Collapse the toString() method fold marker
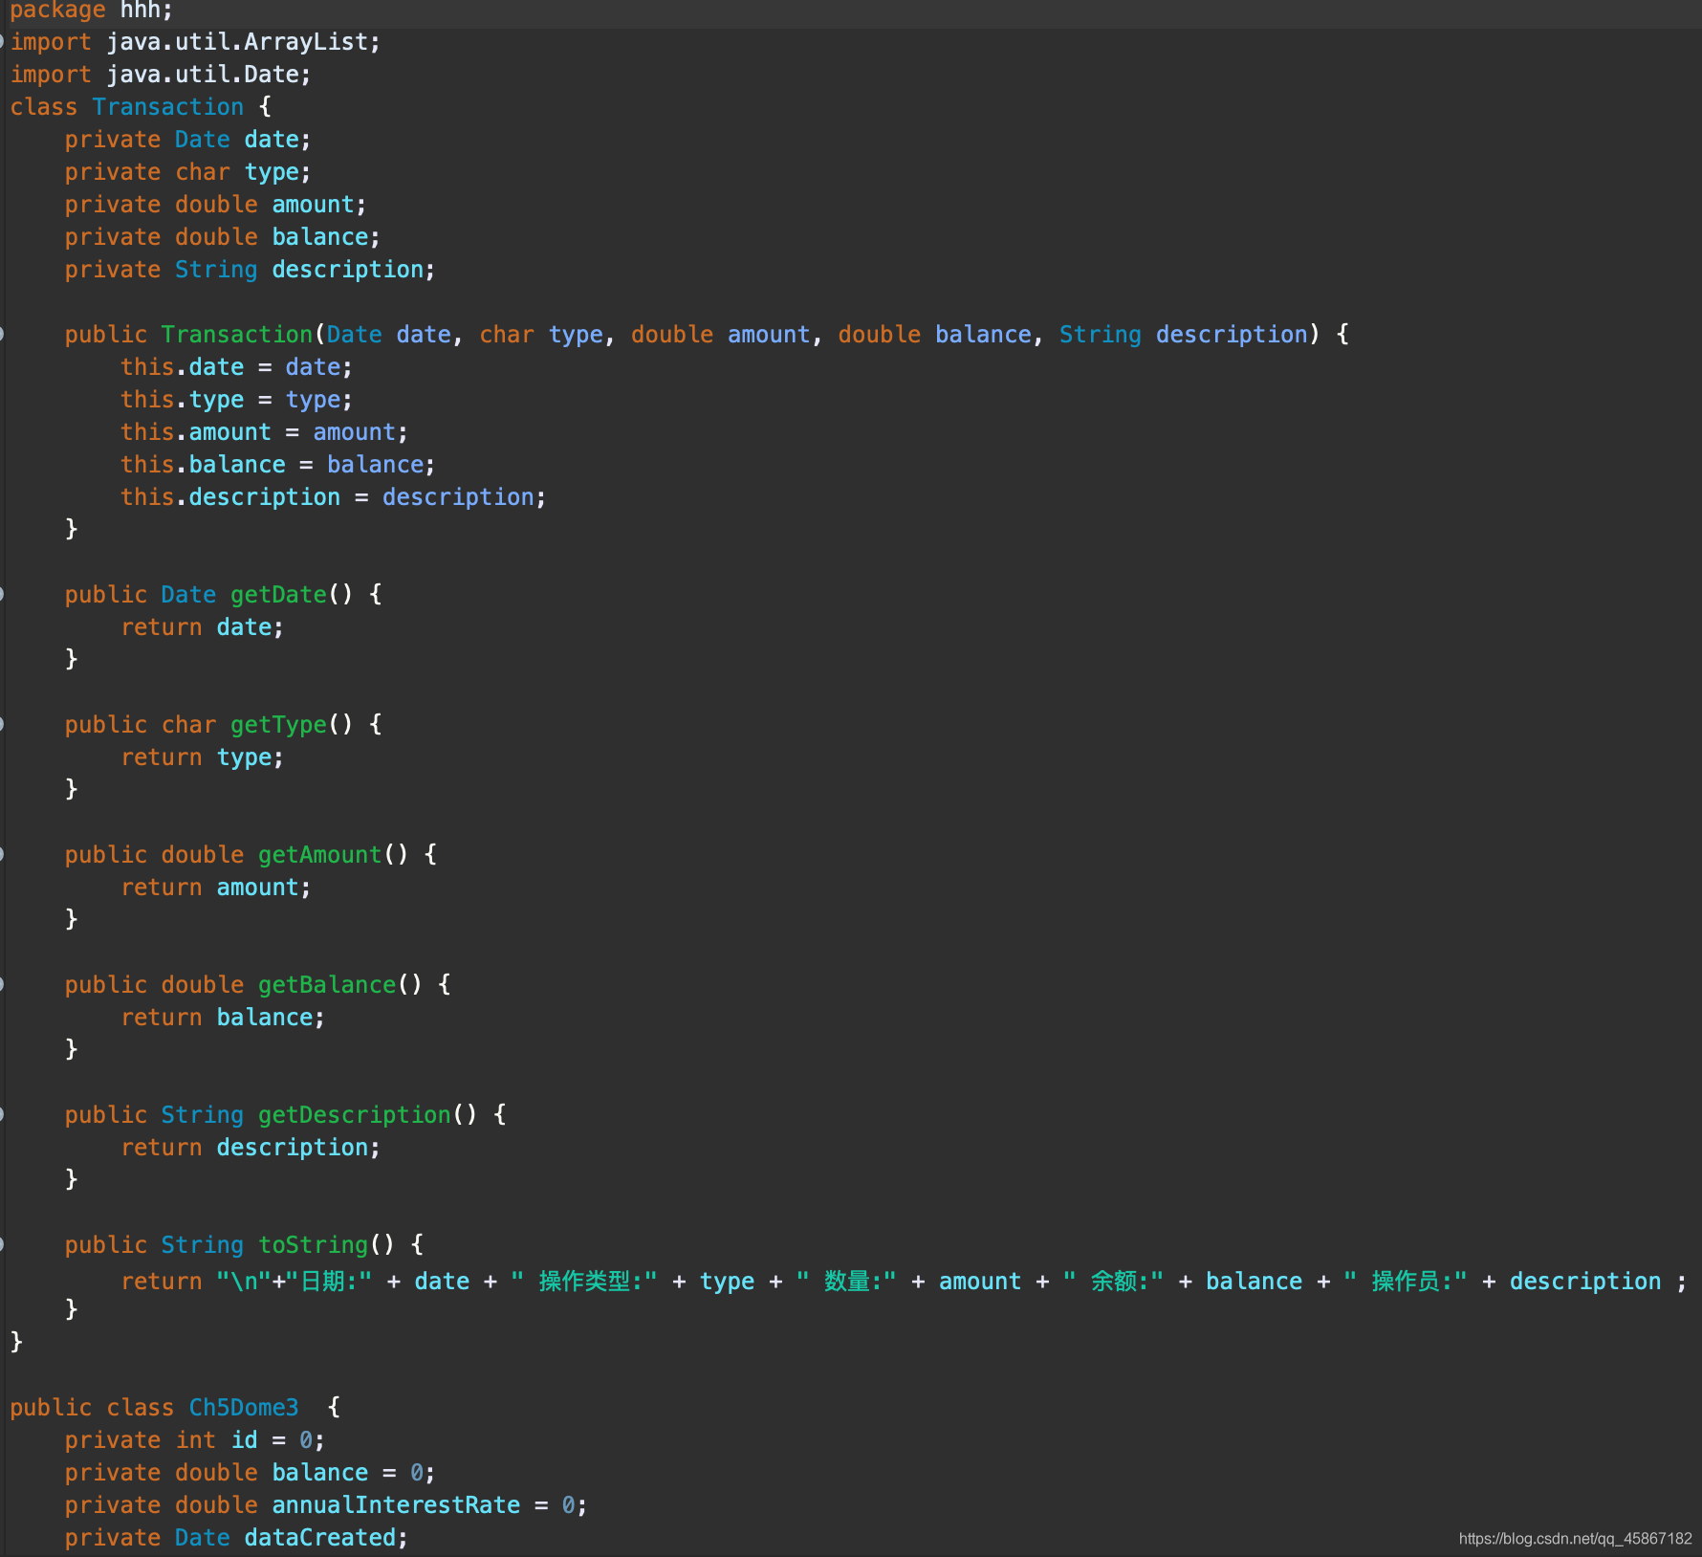The width and height of the screenshot is (1702, 1557). click(x=2, y=1245)
